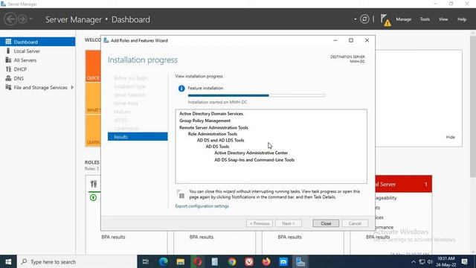Open File Explorer from the taskbar
The image size is (476, 268).
(x=181, y=261)
